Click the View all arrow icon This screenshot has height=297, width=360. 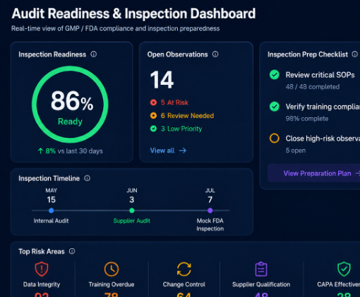(x=183, y=151)
